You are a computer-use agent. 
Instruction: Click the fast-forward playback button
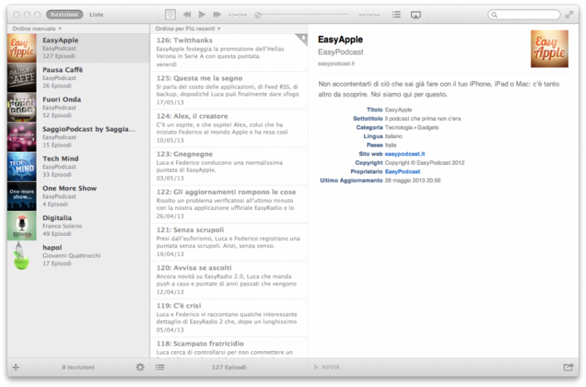pos(217,14)
